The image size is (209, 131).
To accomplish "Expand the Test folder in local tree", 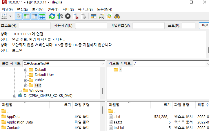I will pyautogui.click(x=26, y=86).
